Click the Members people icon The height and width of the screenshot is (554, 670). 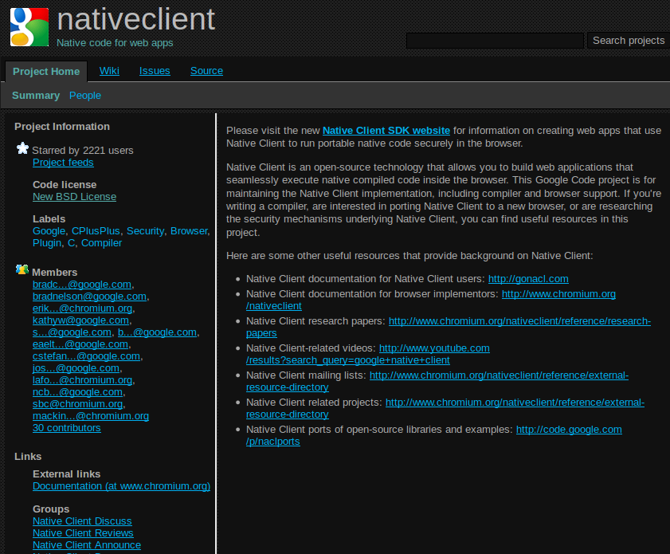tap(22, 269)
